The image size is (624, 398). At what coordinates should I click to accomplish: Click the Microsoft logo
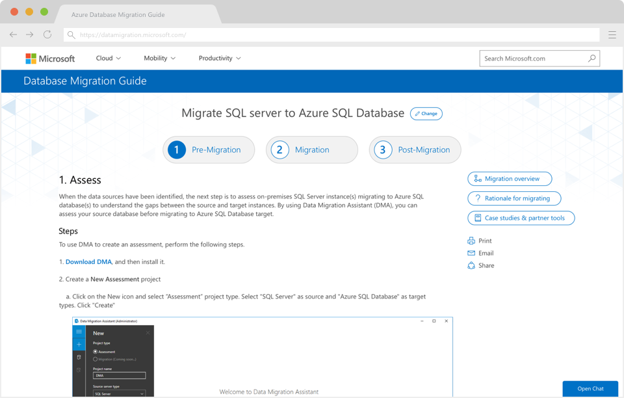(50, 59)
